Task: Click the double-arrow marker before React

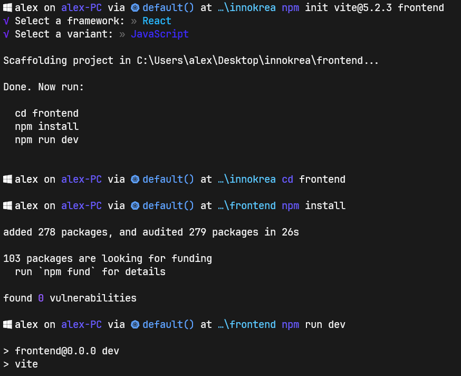Action: click(x=134, y=21)
